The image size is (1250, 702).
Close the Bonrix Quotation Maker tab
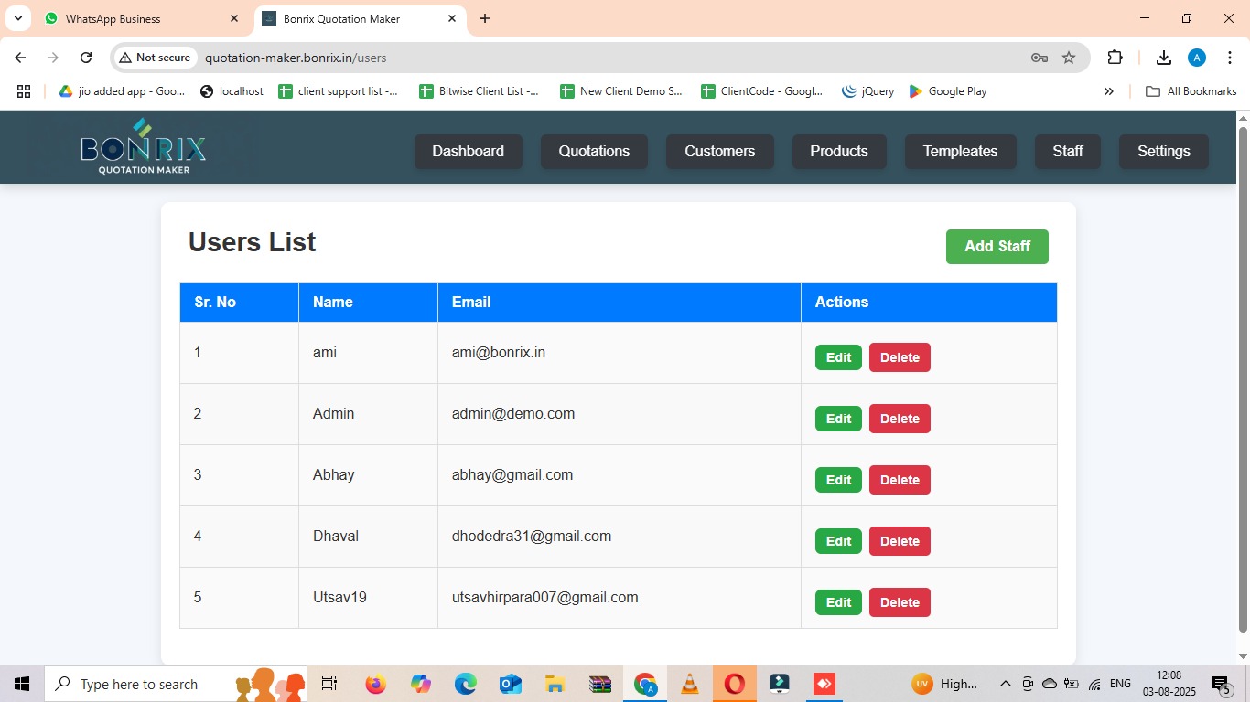452,18
